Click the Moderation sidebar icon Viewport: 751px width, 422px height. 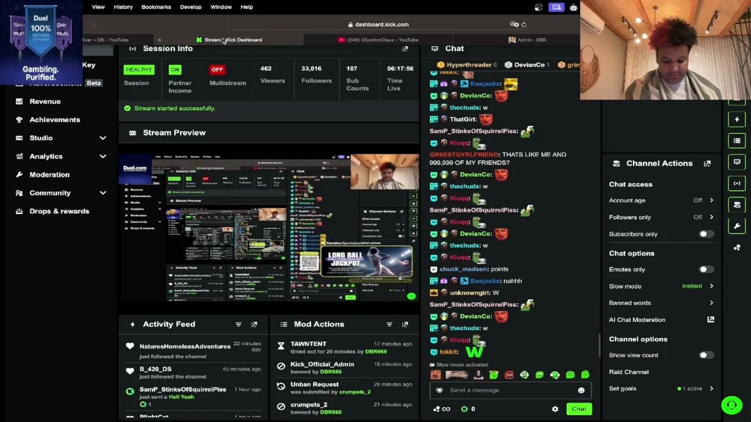[19, 175]
